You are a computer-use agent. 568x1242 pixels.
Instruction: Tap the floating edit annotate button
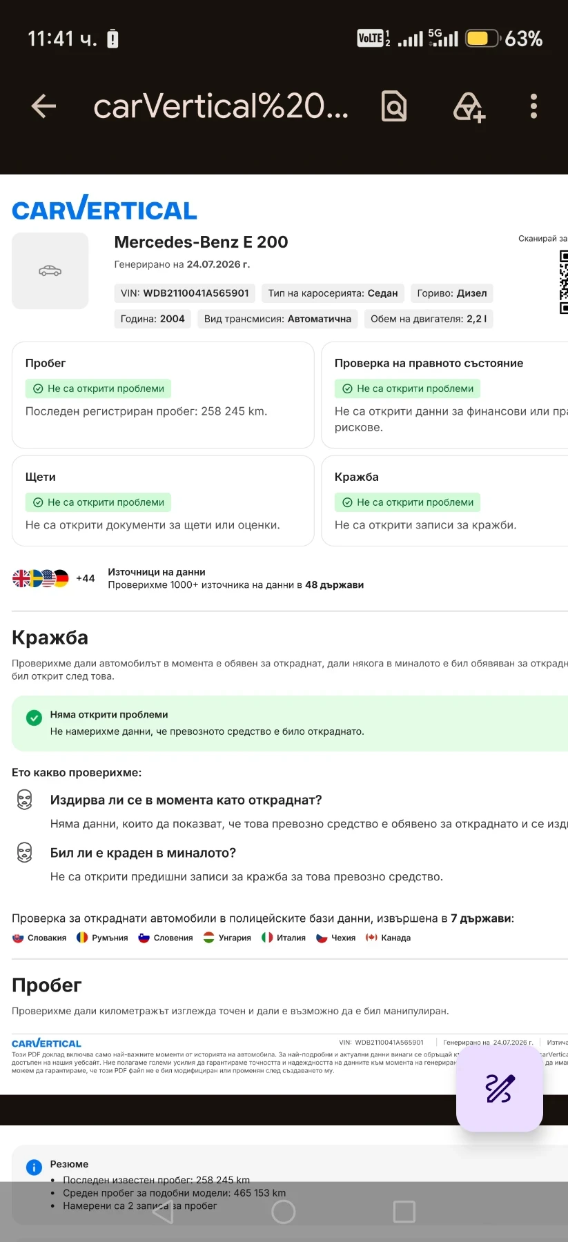pos(500,1089)
